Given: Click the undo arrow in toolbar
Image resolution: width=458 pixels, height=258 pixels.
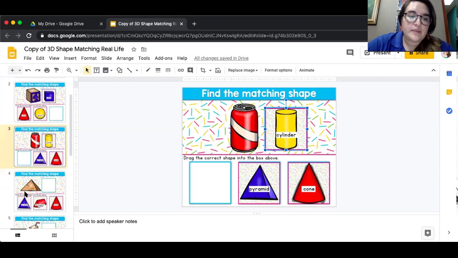Looking at the screenshot, I should point(28,70).
